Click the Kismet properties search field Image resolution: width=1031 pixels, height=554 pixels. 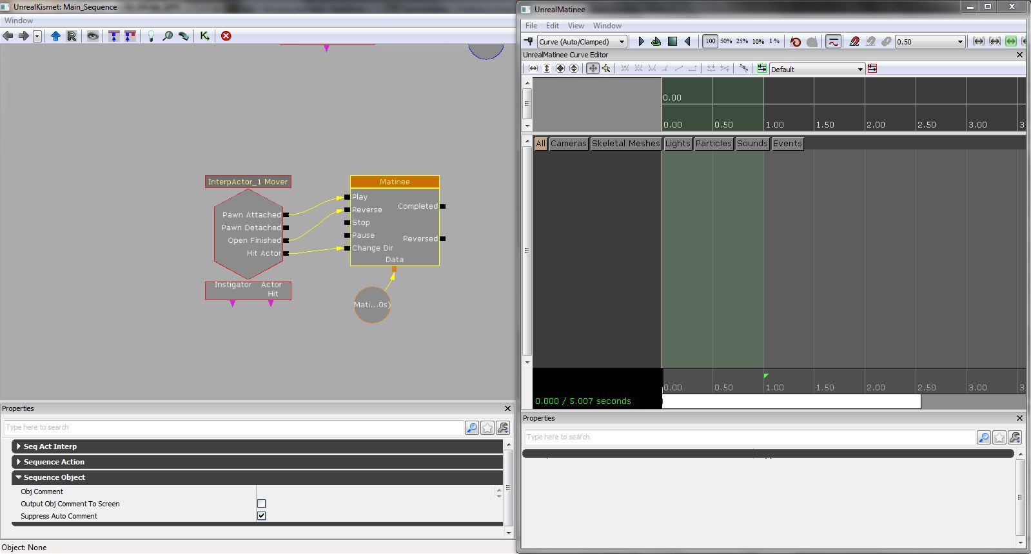tap(232, 427)
